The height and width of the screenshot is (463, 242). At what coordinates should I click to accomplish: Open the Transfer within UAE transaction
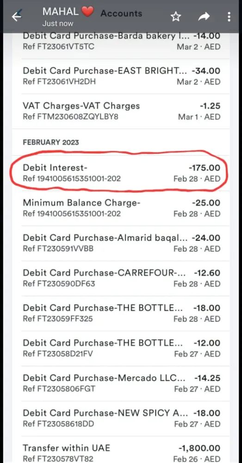[121, 450]
